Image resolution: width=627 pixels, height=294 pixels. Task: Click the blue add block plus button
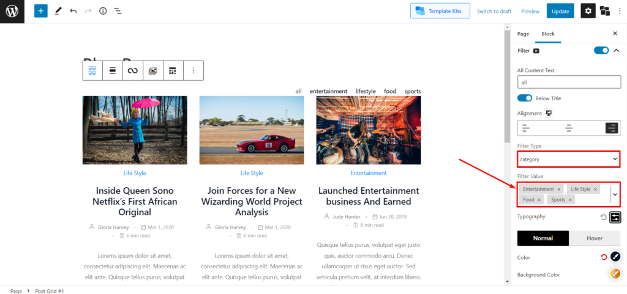(41, 11)
